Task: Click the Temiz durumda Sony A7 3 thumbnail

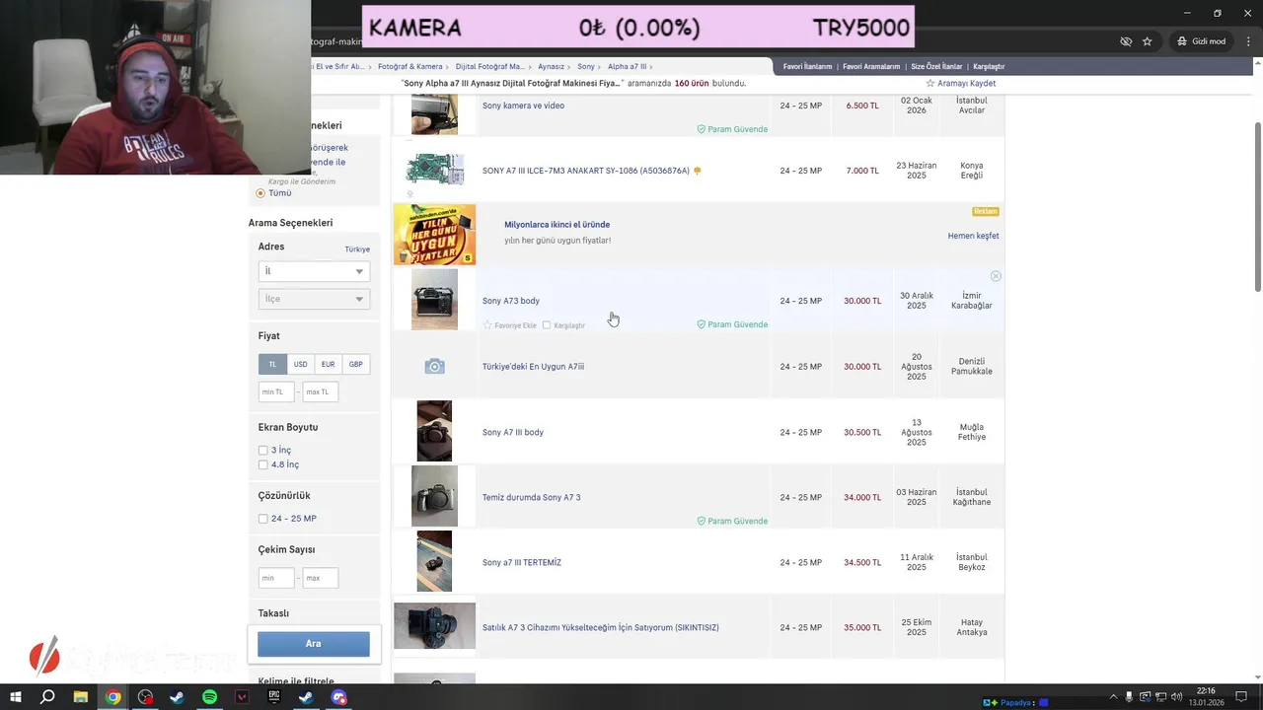Action: click(x=434, y=497)
